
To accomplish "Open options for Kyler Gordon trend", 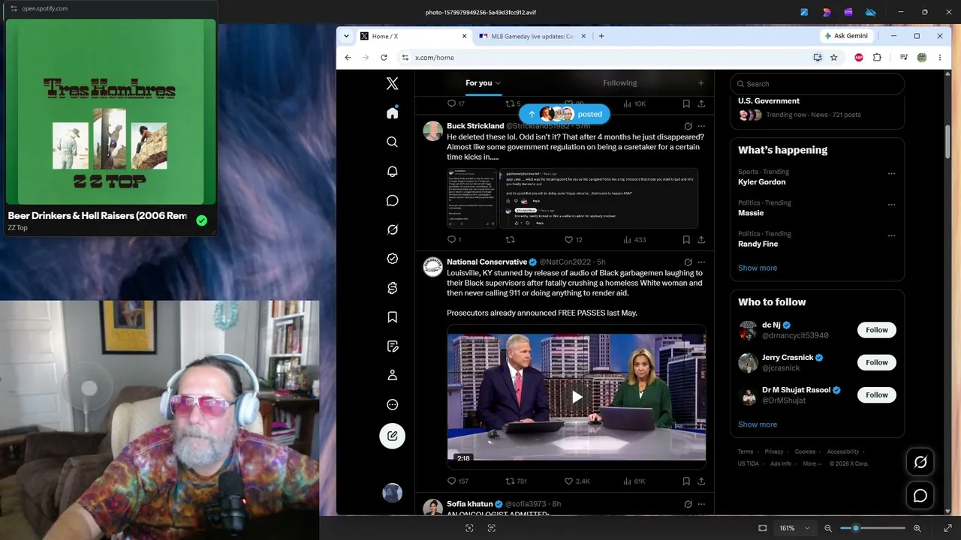I will pos(891,173).
